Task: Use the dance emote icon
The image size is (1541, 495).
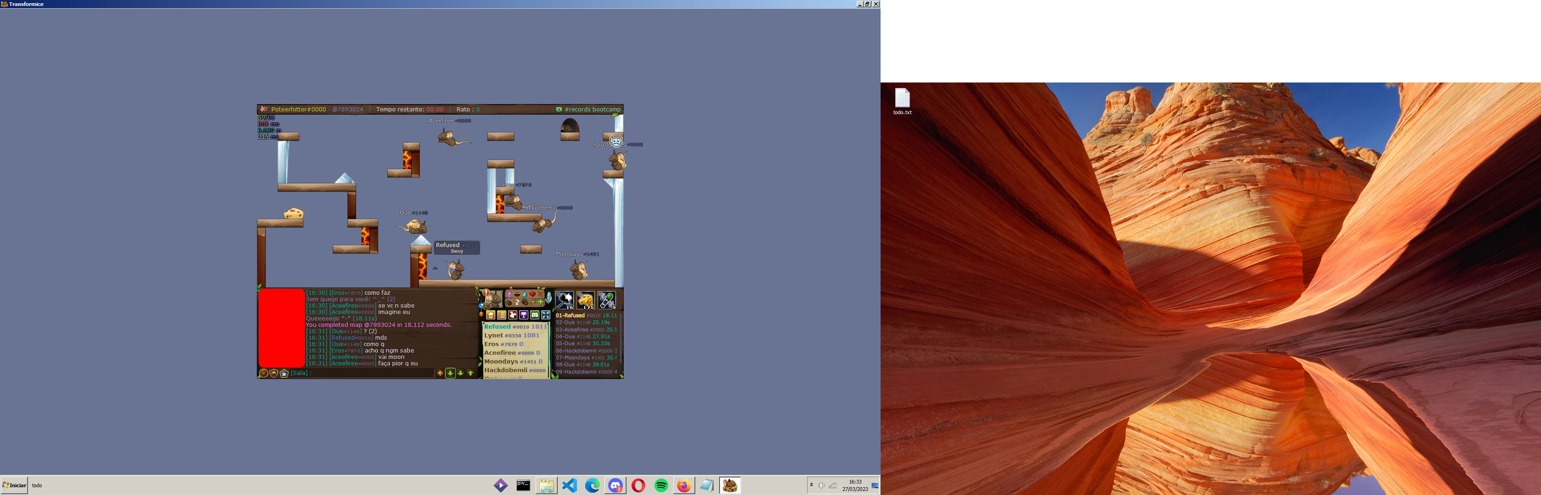Action: 509,294
